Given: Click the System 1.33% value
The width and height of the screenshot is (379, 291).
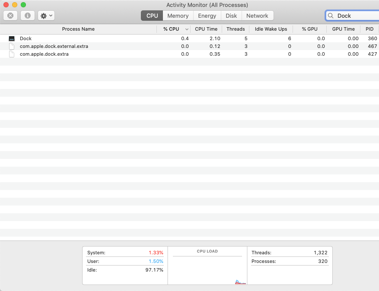Looking at the screenshot, I should 156,253.
